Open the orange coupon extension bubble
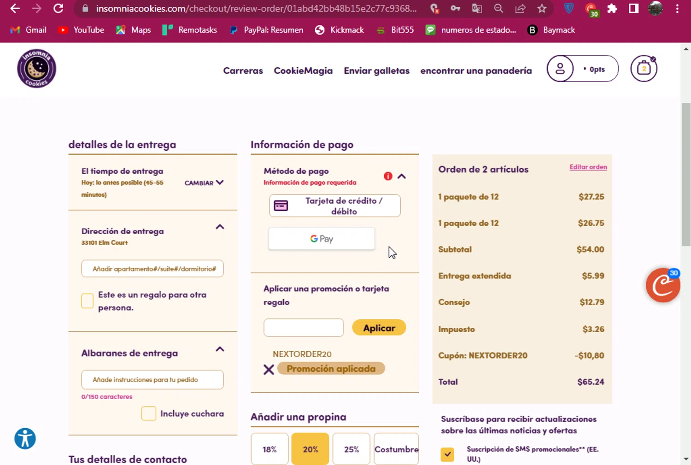 (662, 286)
